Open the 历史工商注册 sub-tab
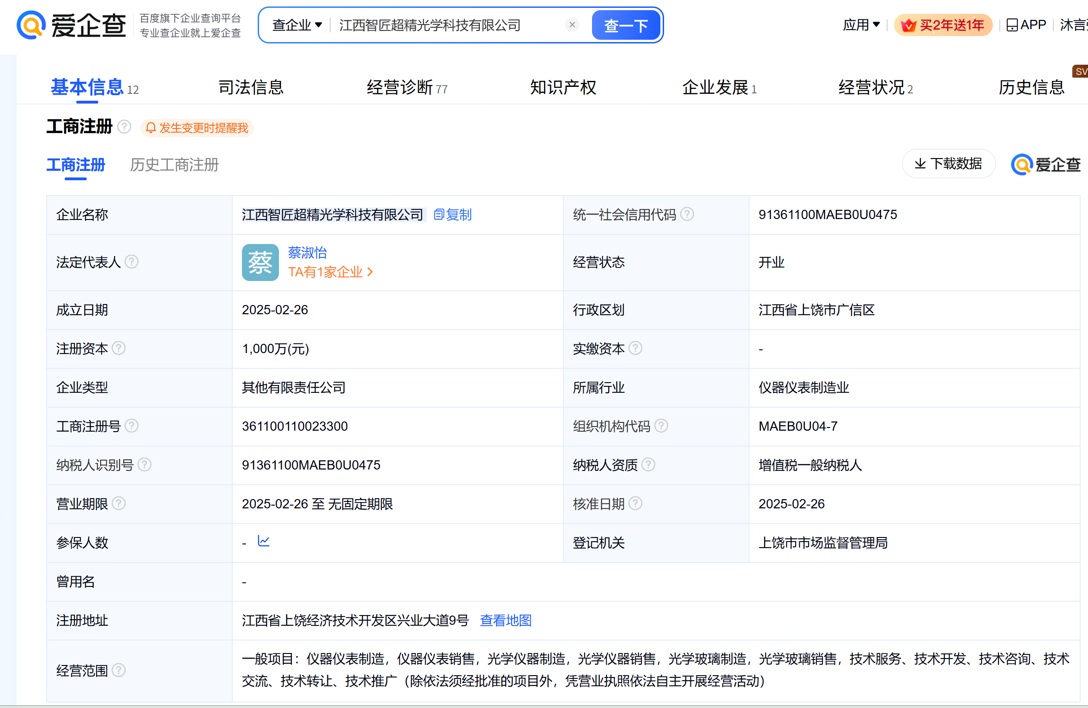Viewport: 1088px width, 708px height. coord(174,165)
